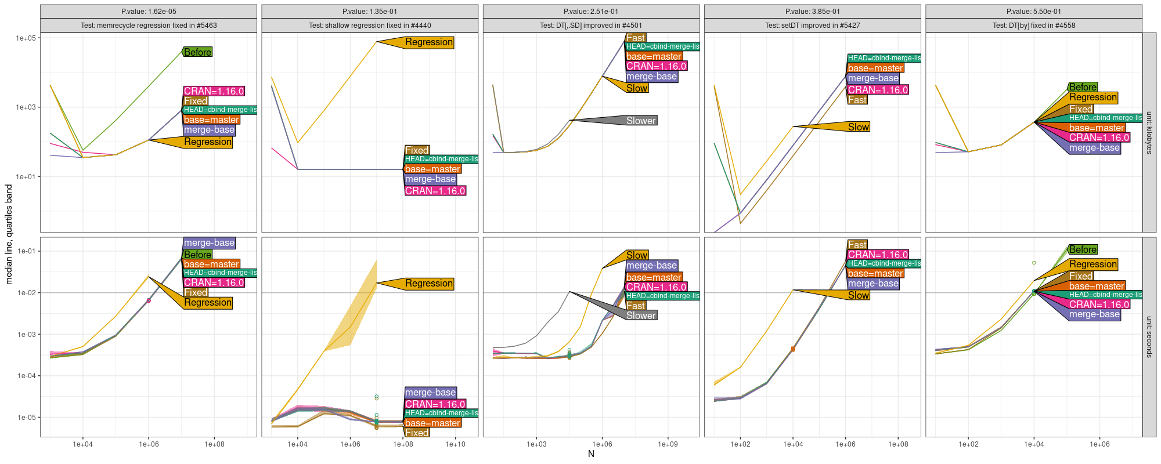
Task: Click "merge-base" label in DT[by] kilobytes panel
Action: 1094,148
